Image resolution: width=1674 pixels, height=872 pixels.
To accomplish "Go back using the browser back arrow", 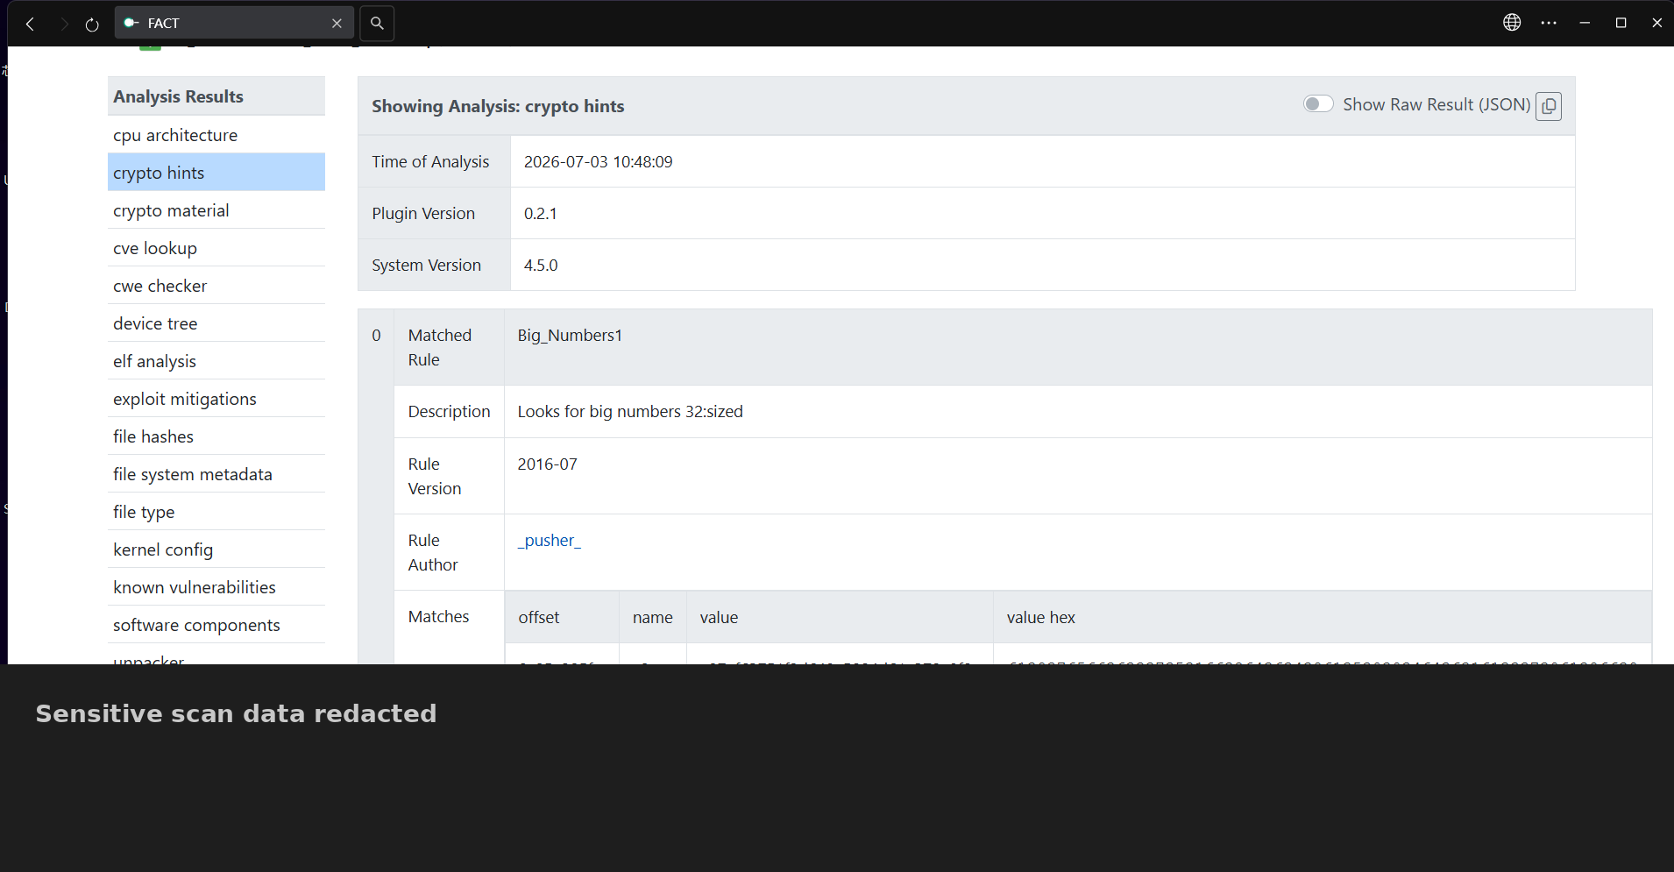I will coord(30,24).
